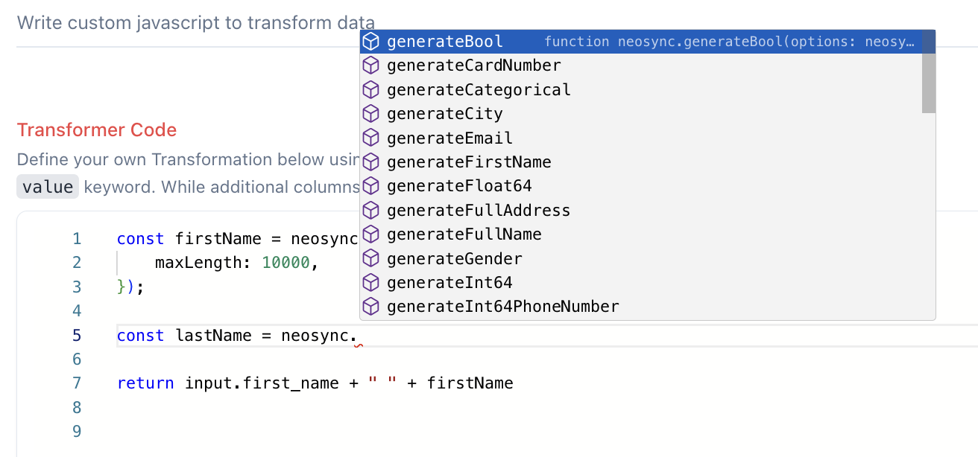978x457 pixels.
Task: Select generateBool from the autocomplete list
Action: 640,42
